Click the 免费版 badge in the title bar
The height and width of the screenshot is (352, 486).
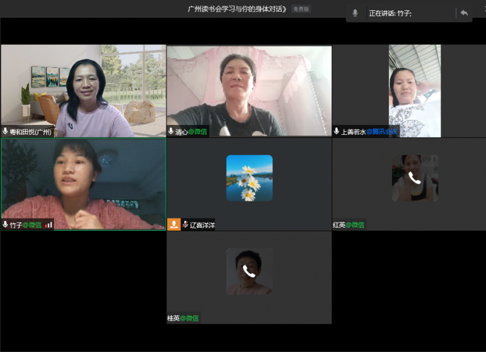click(x=301, y=9)
